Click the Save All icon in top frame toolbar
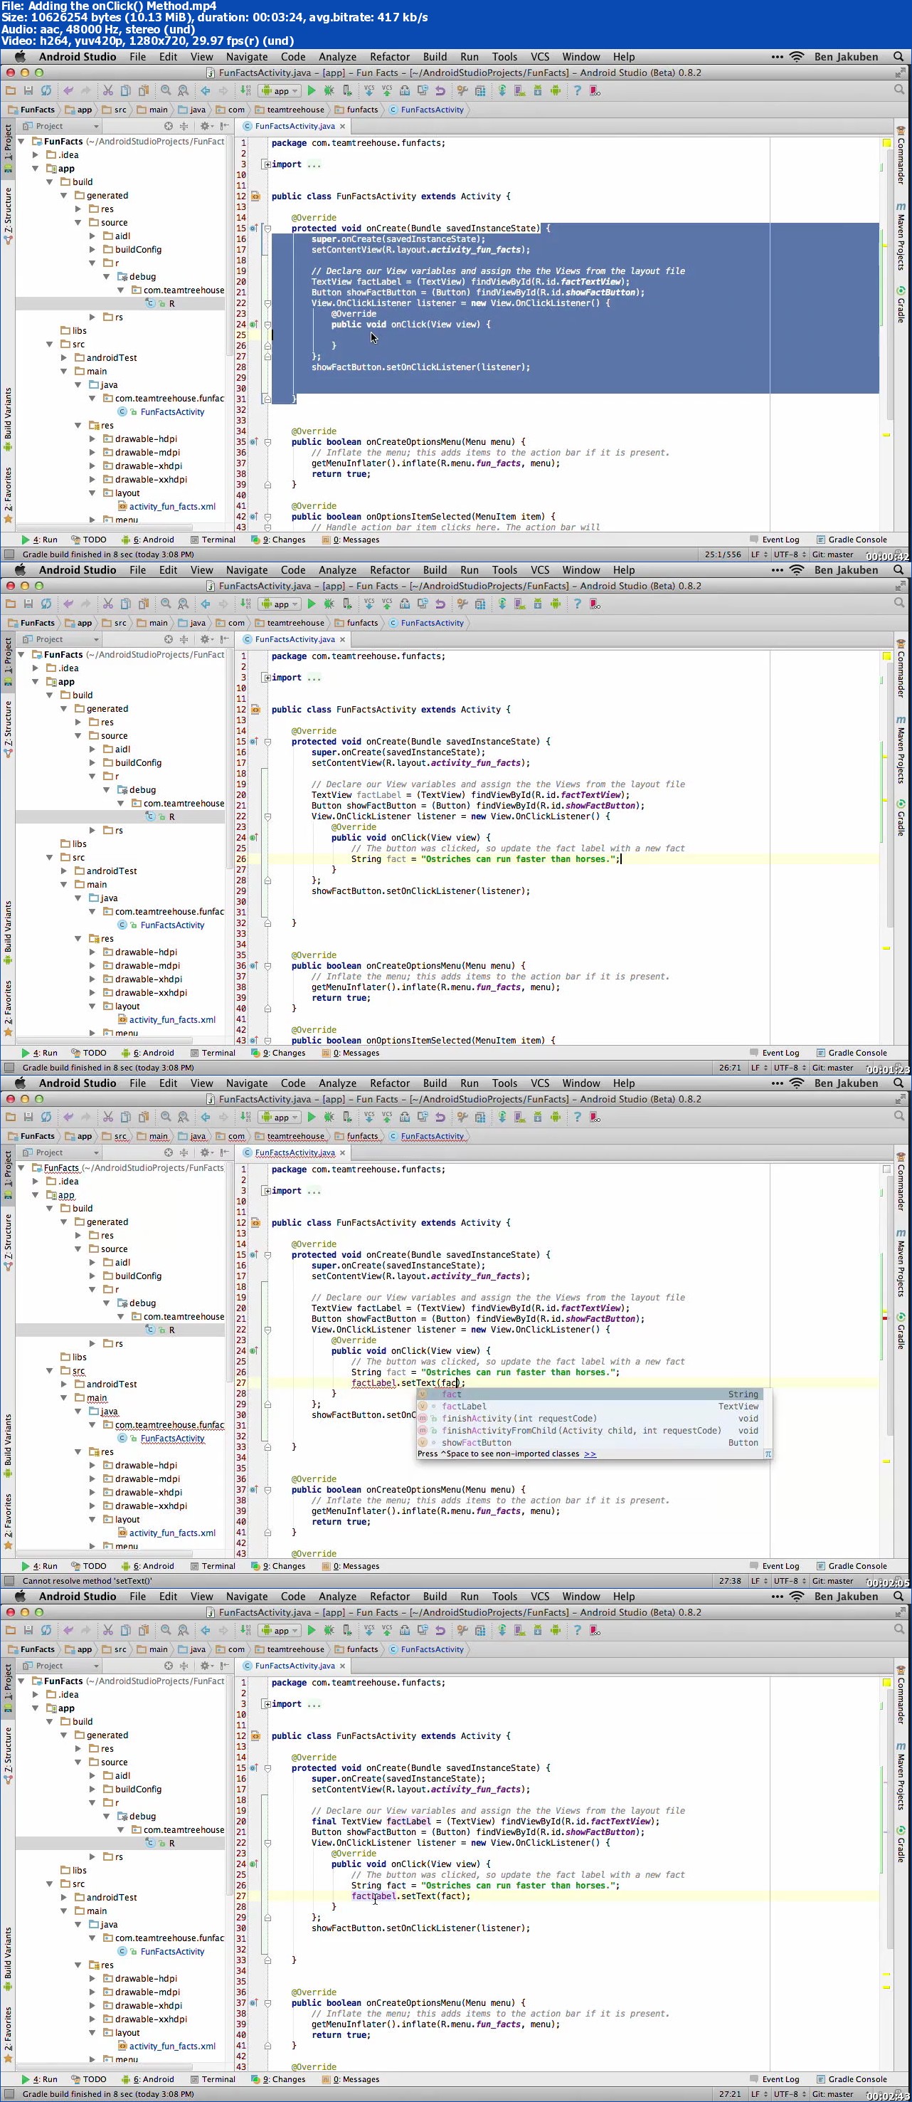912x2102 pixels. coord(28,90)
